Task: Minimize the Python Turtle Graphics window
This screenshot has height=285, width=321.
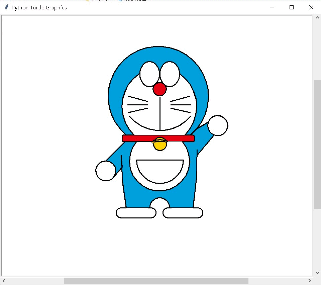Action: [x=272, y=7]
